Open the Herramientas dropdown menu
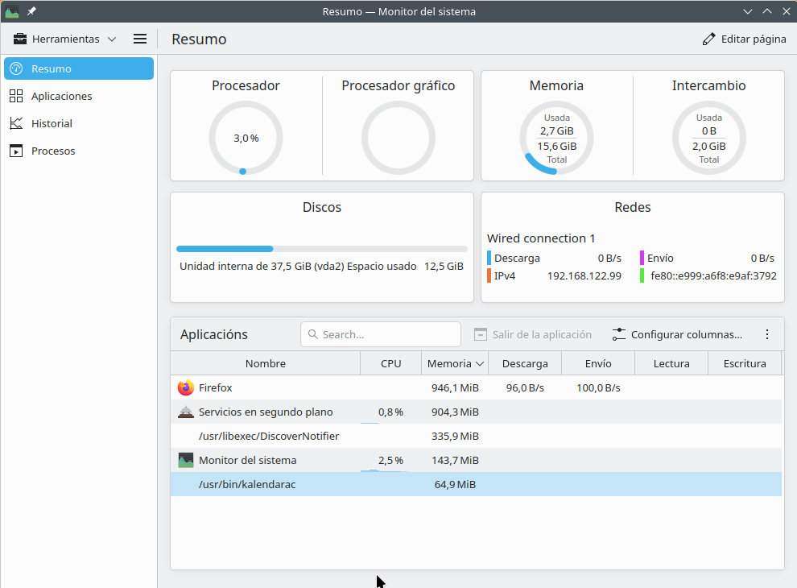Image resolution: width=797 pixels, height=588 pixels. (x=65, y=39)
